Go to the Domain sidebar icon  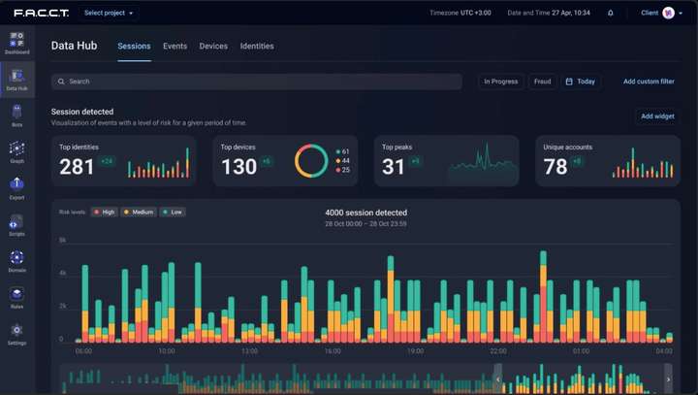coord(17,258)
